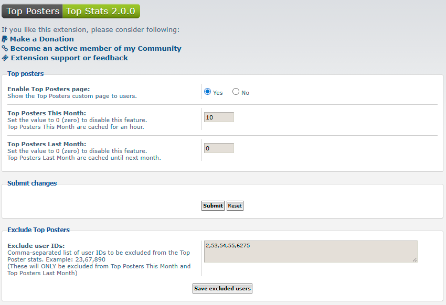The width and height of the screenshot is (446, 305).
Task: Click the Exclude user IDs label
Action: (36, 246)
